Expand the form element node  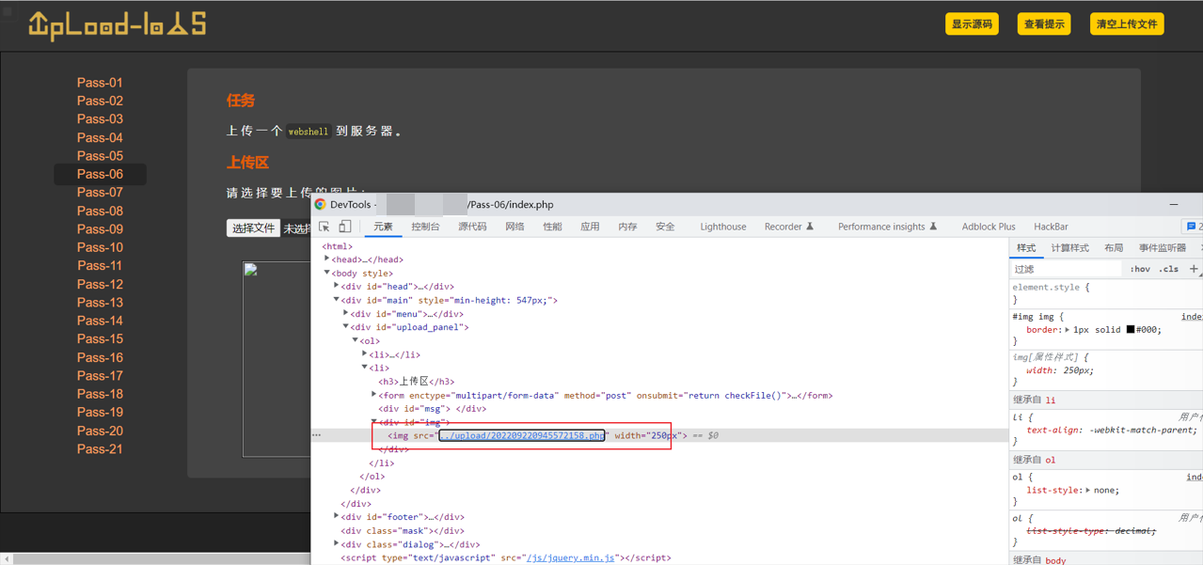(x=374, y=396)
